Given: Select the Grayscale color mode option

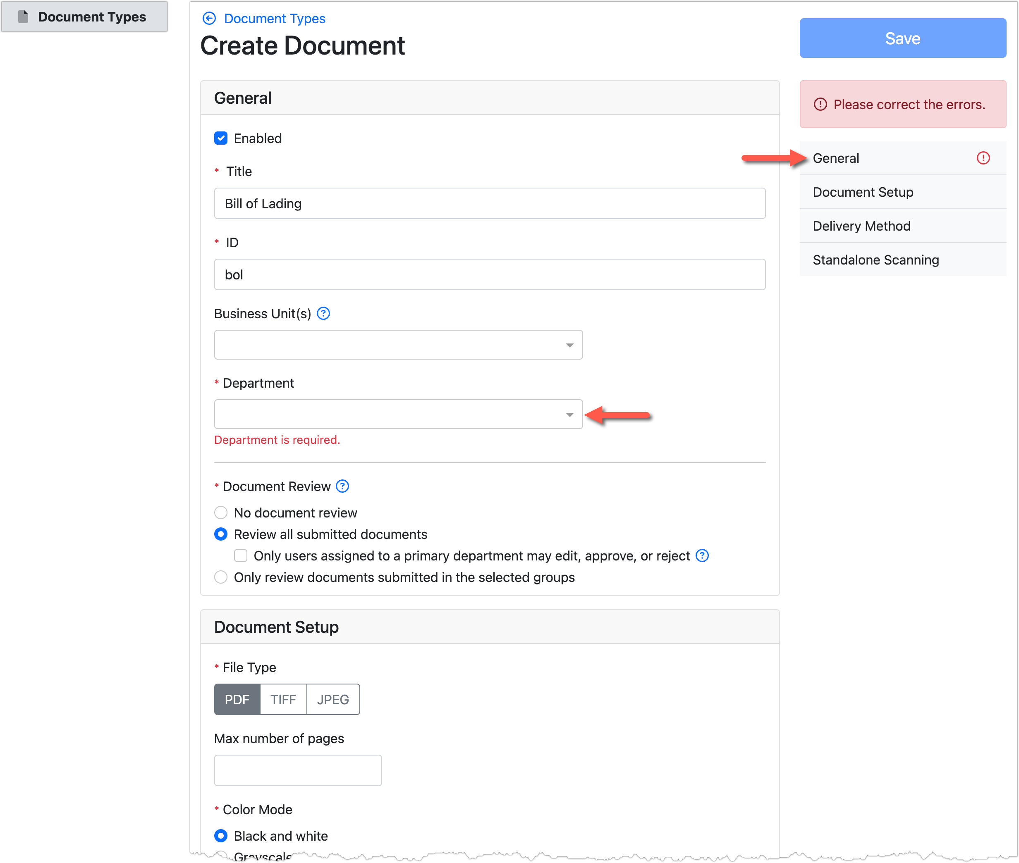Looking at the screenshot, I should (221, 856).
